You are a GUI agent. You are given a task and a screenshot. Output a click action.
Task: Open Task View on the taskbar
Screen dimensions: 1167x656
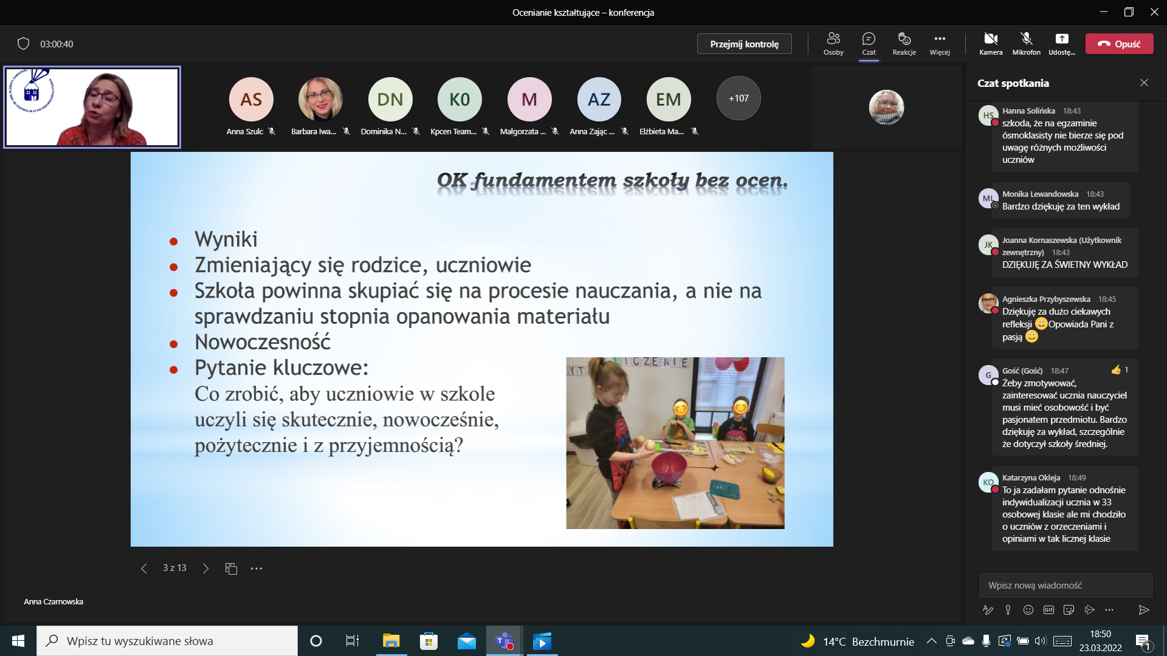click(352, 641)
